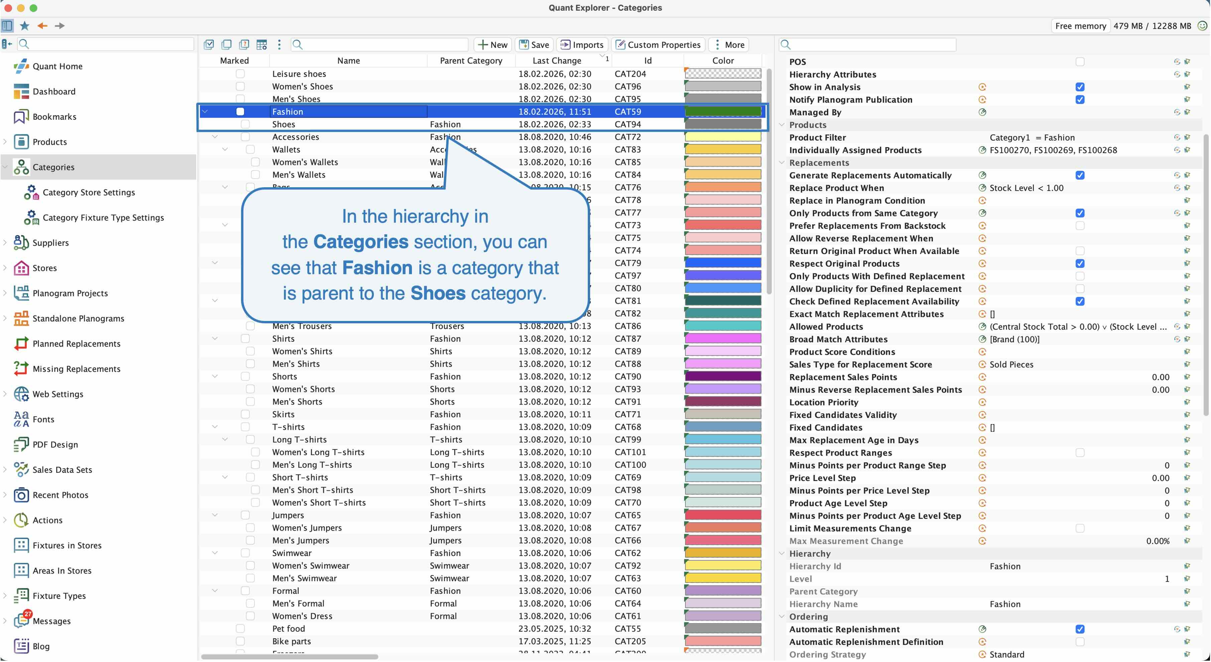Screen dimensions: 1211x662
Task: Mark the Women's Shoes row checkbox
Action: click(240, 87)
